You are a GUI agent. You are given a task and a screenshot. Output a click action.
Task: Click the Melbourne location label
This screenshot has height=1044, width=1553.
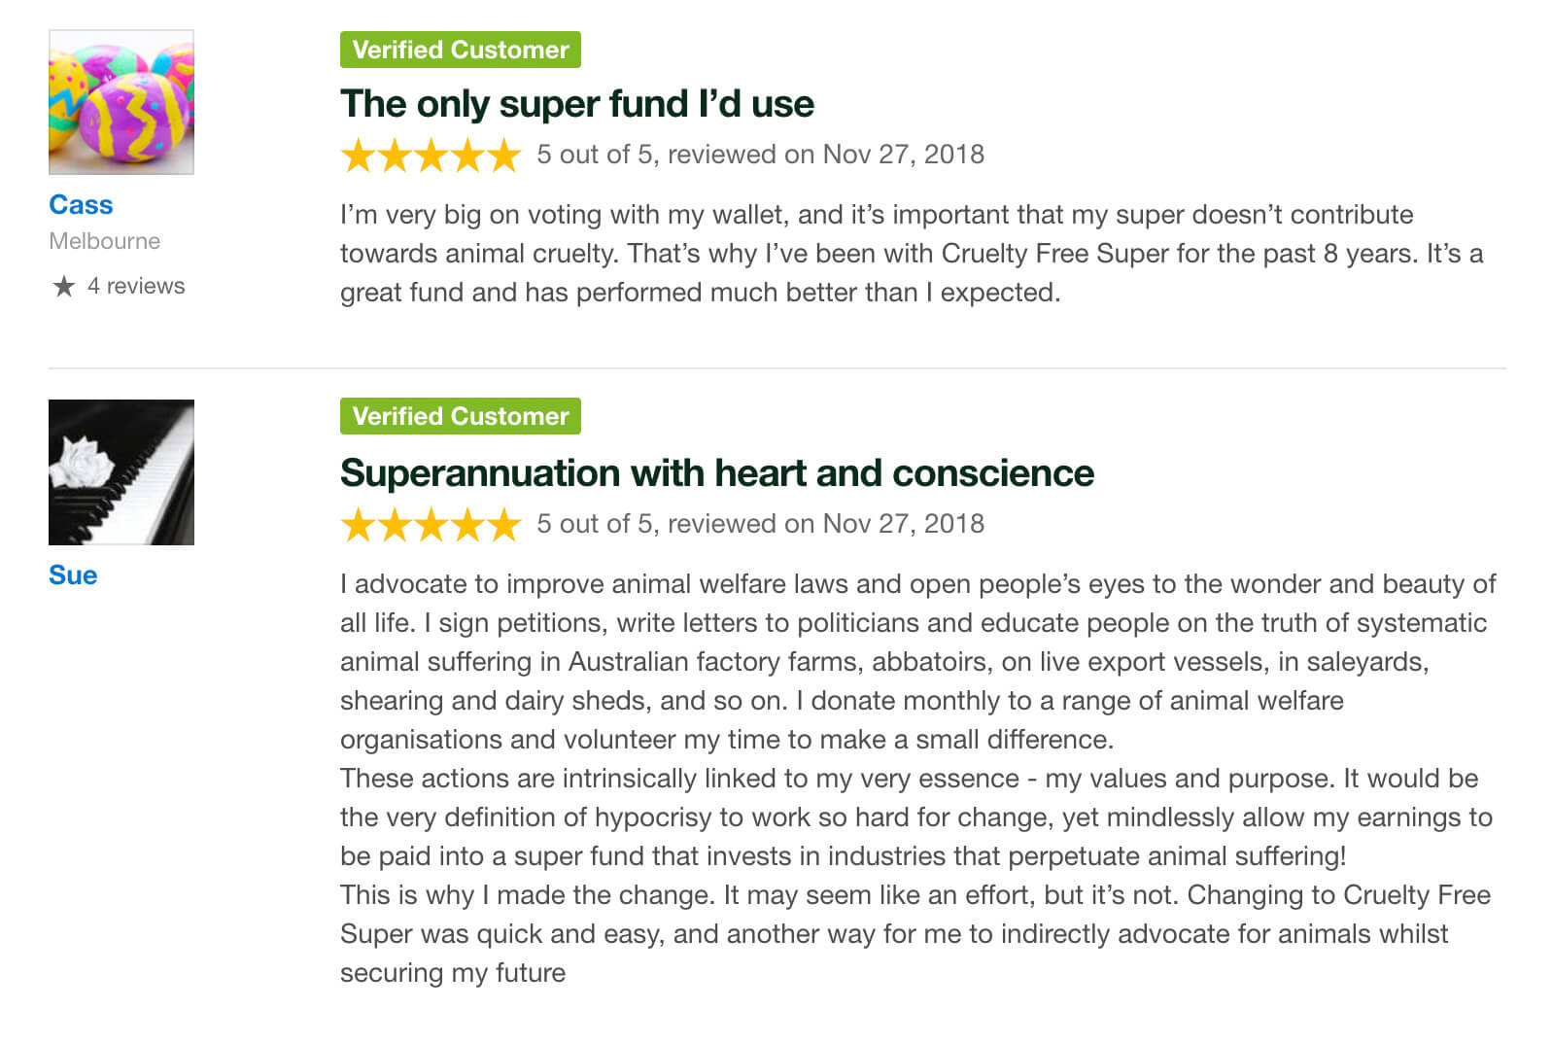point(105,241)
